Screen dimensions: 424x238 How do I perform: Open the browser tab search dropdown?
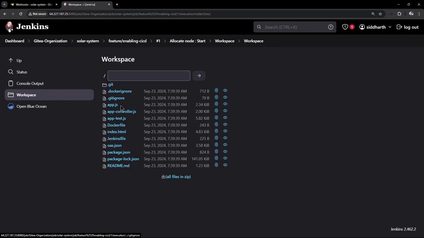coord(4,4)
